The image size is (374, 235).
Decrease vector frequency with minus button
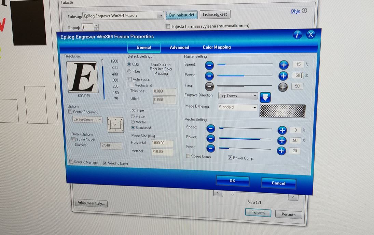[211, 148]
